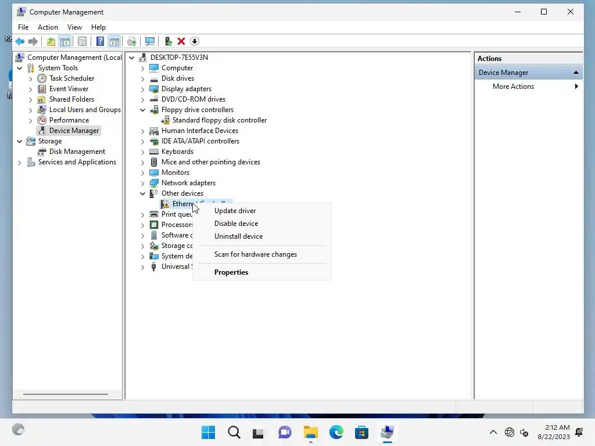Select DVD/CD-ROM drives category
Viewport: 595px width, 446px height.
pos(193,99)
